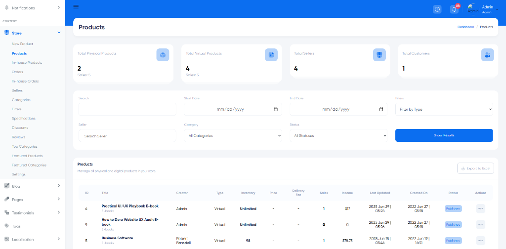The height and width of the screenshot is (249, 506).
Task: Open actions menu for Business Software
Action: 480,241
